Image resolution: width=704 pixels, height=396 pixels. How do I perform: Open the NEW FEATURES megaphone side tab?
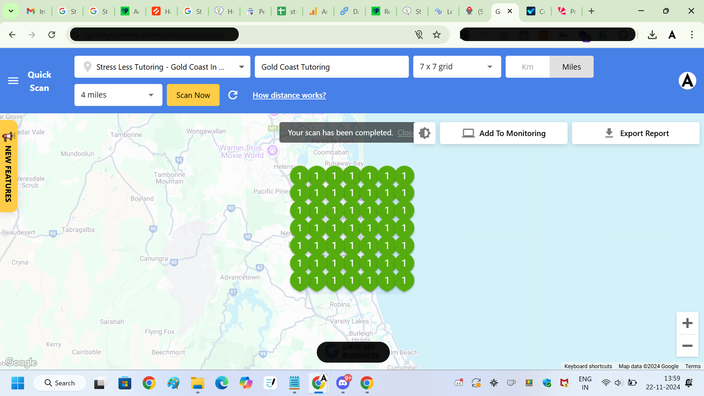[8, 167]
